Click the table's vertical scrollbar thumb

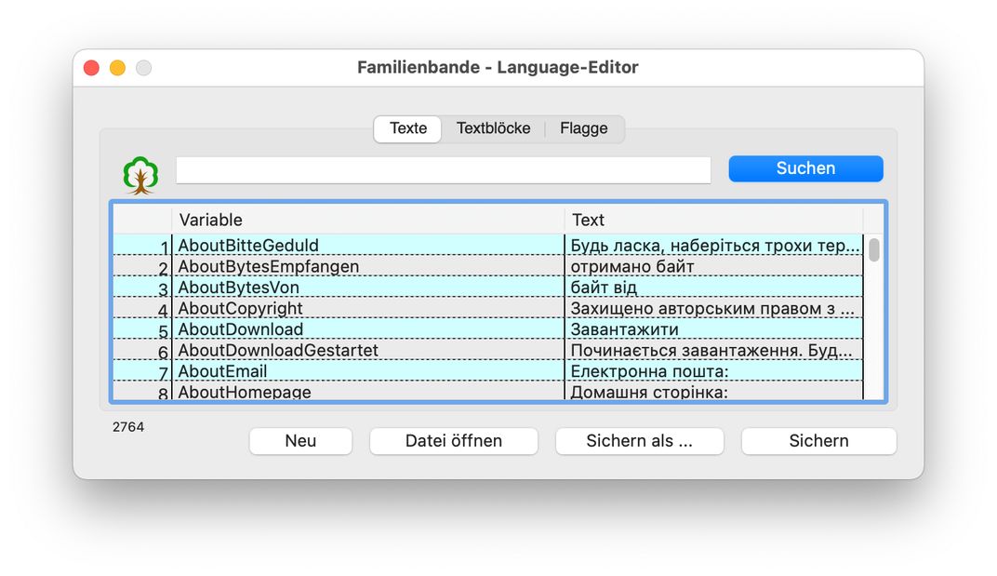(874, 249)
